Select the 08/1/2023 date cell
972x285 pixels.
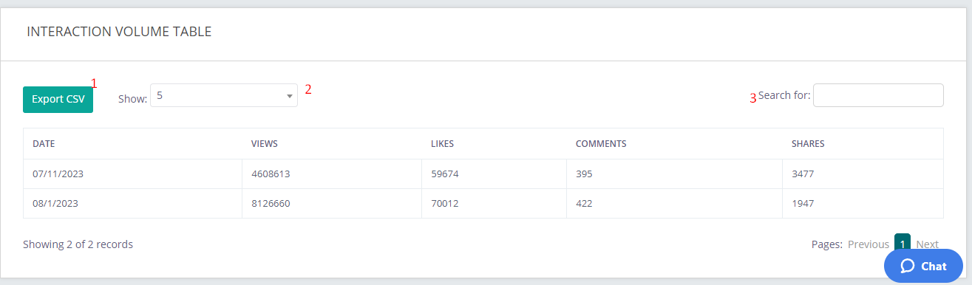coord(55,203)
